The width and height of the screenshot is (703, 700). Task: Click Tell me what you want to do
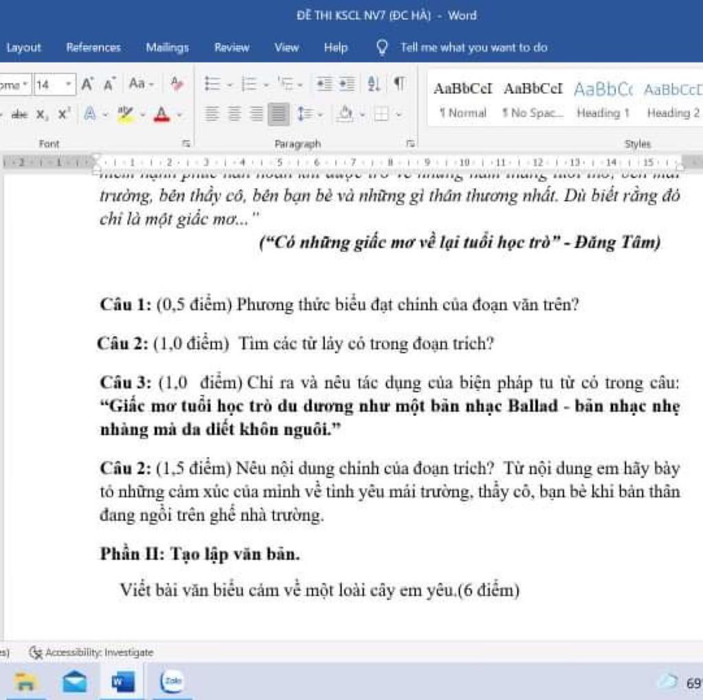(474, 47)
